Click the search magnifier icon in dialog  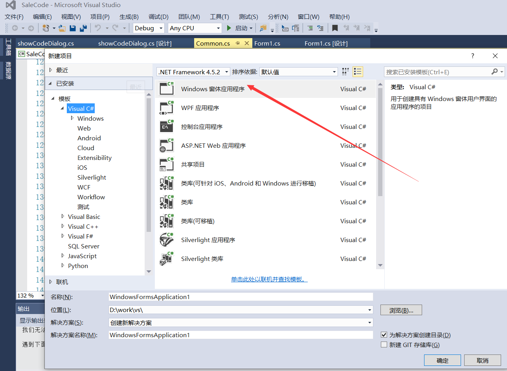(x=494, y=72)
